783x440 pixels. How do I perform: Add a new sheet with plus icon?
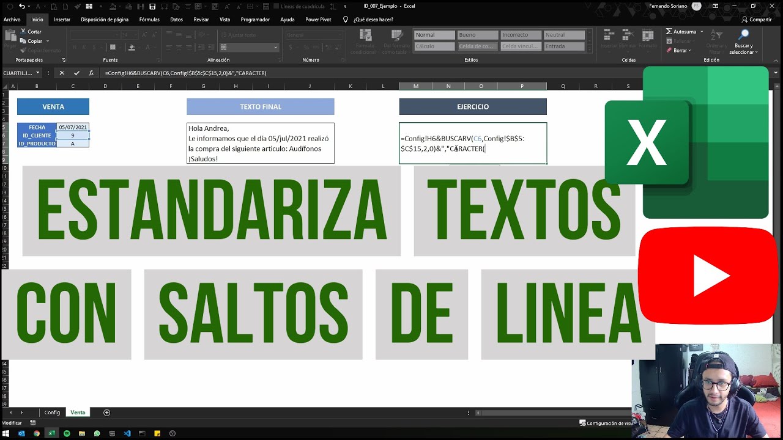106,413
